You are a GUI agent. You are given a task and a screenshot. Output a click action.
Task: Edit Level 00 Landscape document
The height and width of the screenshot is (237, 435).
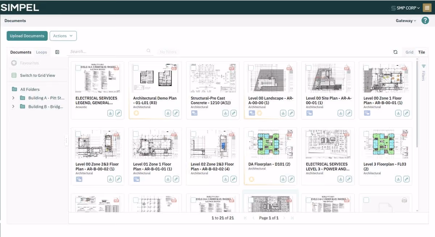click(291, 113)
